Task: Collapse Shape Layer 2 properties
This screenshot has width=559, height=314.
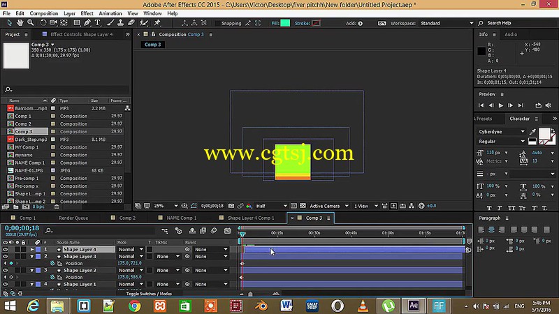Action: click(x=31, y=270)
